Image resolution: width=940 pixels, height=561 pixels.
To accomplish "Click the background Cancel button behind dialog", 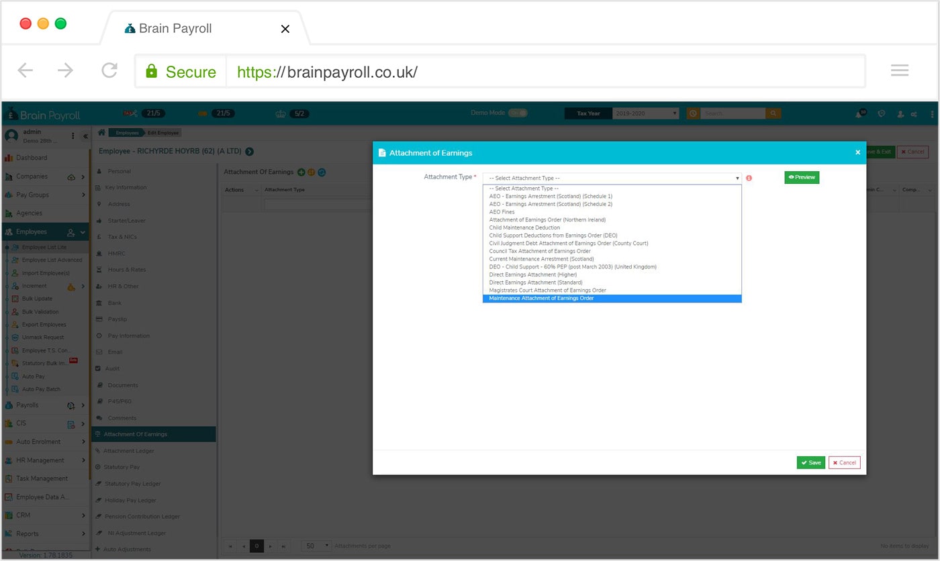I will tap(912, 152).
